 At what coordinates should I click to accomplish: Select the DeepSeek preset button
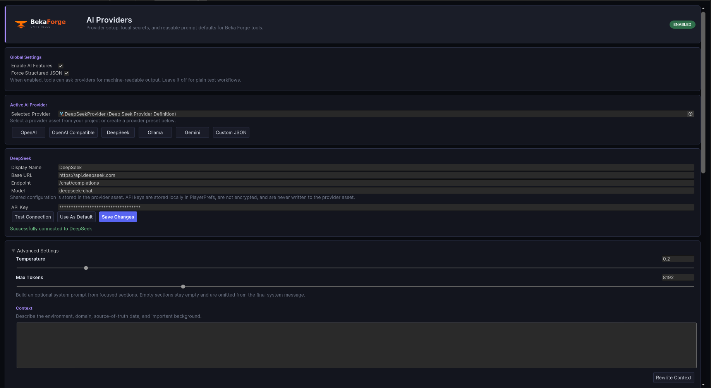(118, 132)
